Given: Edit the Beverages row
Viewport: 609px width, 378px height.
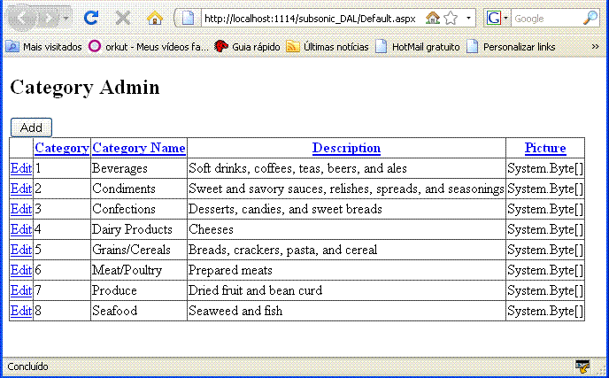Looking at the screenshot, I should tap(21, 168).
